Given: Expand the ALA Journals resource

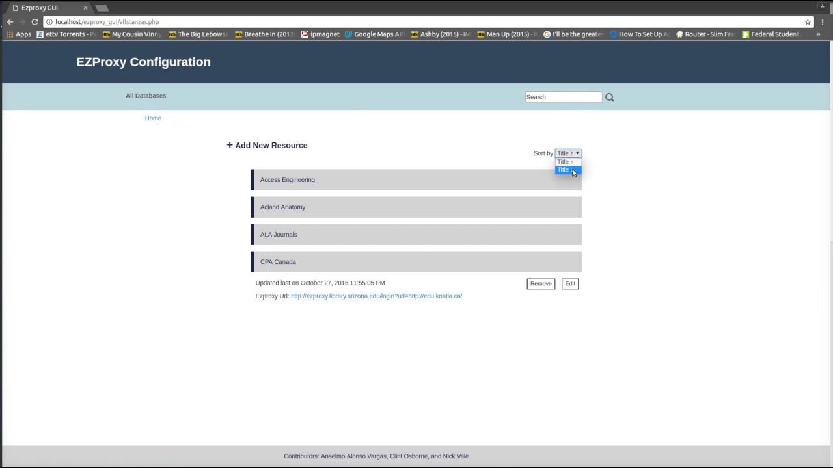Looking at the screenshot, I should pos(416,235).
